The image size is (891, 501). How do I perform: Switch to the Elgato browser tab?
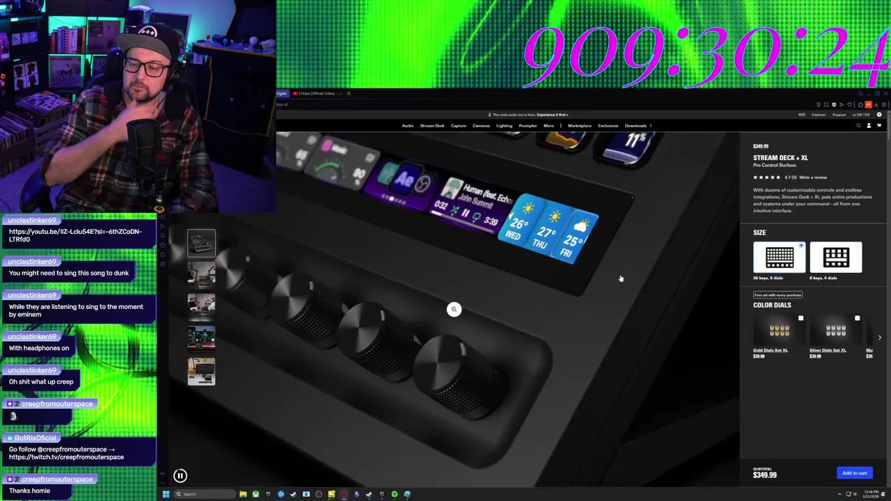click(x=282, y=93)
